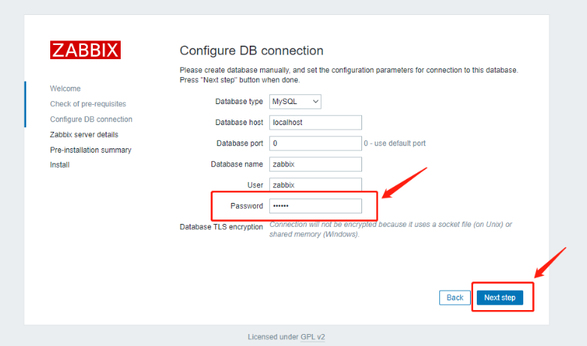Open the Database type dropdown

(x=295, y=102)
